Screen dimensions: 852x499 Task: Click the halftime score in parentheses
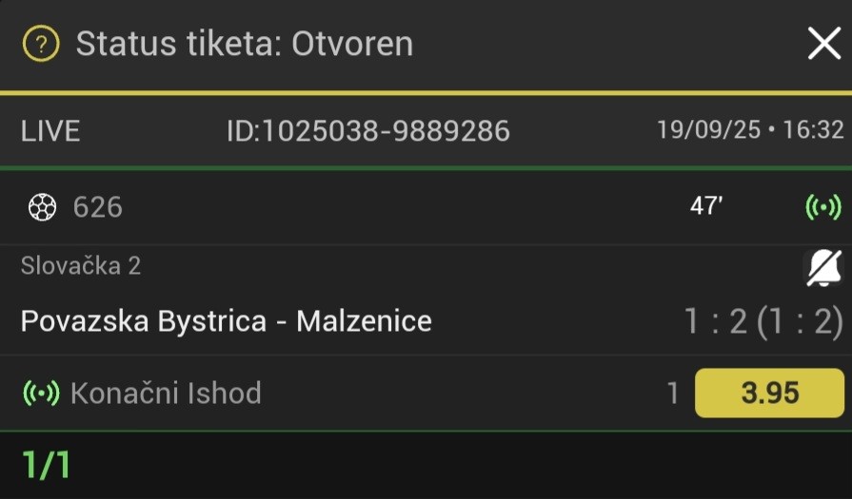tap(800, 322)
